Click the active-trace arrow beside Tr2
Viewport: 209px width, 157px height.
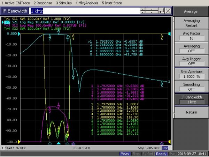3,22
